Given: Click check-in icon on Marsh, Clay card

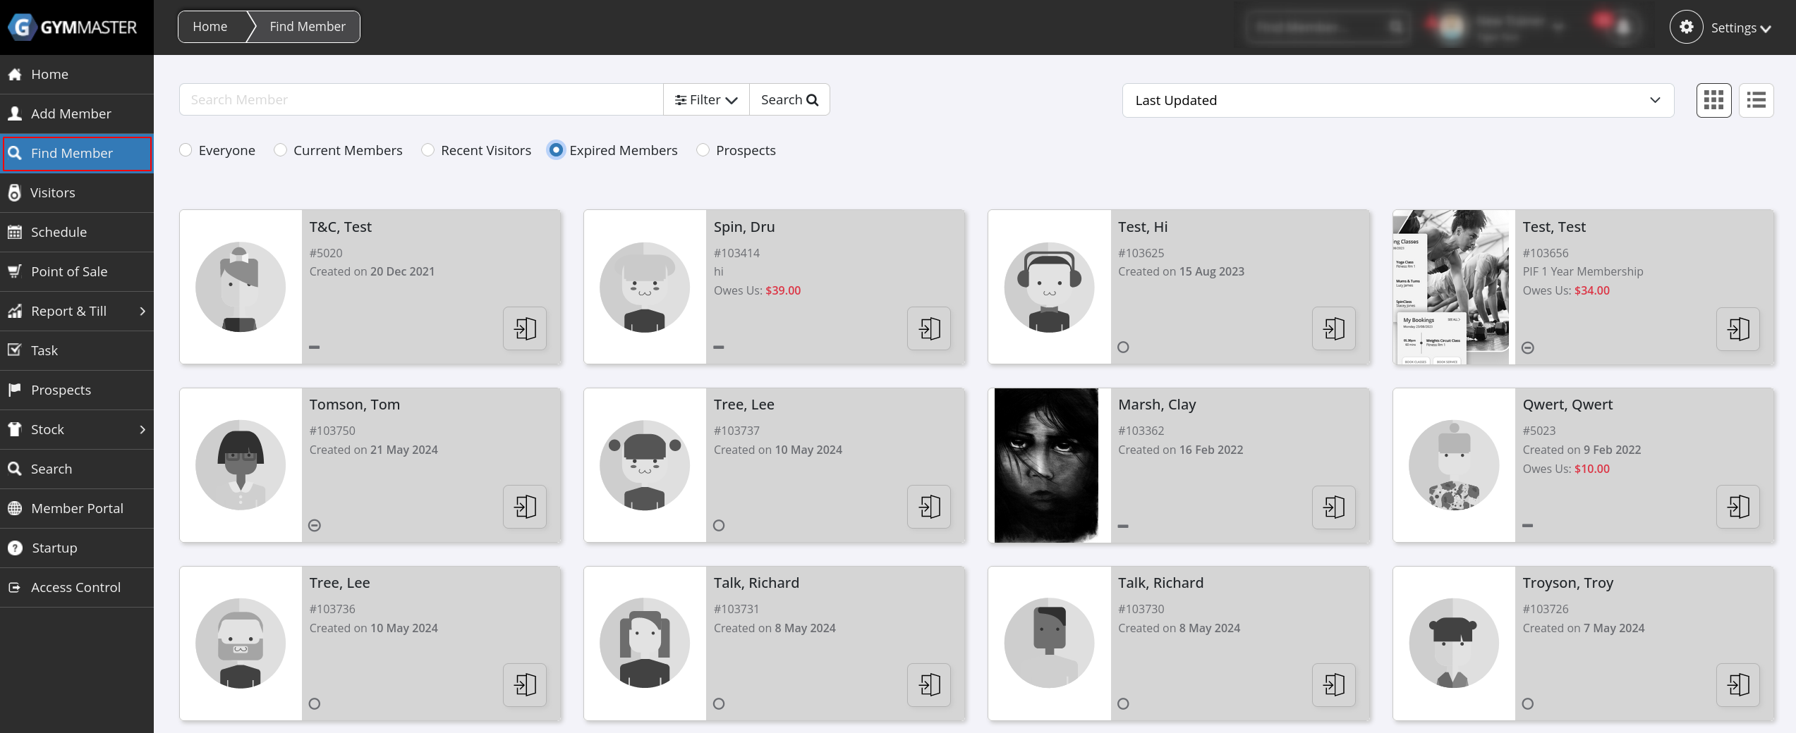Looking at the screenshot, I should (x=1333, y=507).
